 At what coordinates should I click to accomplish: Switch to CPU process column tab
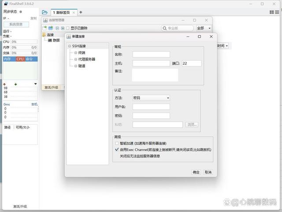20,59
